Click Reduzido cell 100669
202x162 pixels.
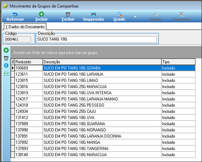coord(29,68)
